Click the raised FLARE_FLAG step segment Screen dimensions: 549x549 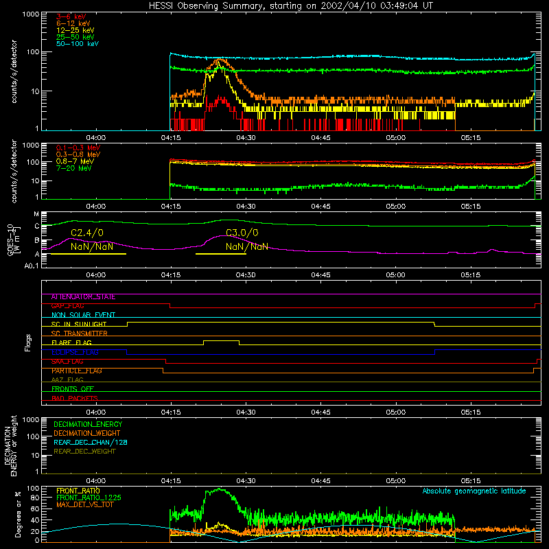point(221,340)
